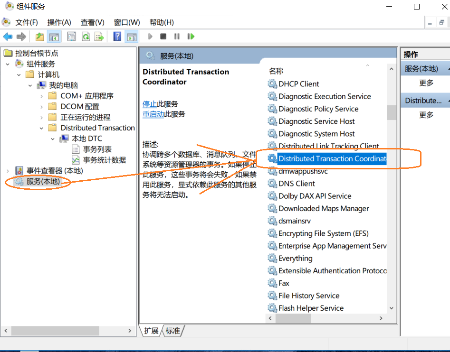Click the Back arrow toolbar icon
The height and width of the screenshot is (352, 450).
[x=8, y=37]
